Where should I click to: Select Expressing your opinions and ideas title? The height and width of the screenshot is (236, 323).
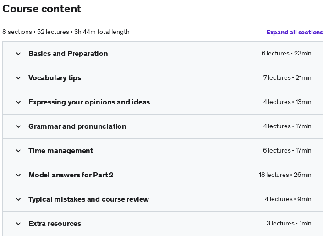(x=89, y=102)
